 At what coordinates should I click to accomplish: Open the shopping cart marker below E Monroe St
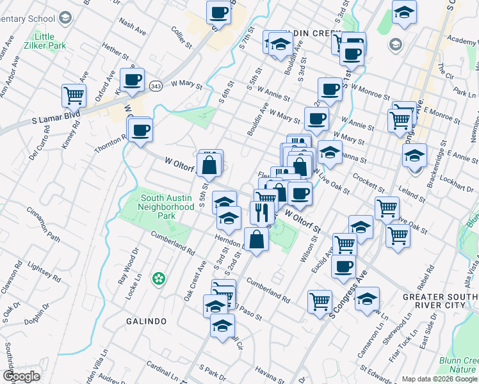click(400, 122)
